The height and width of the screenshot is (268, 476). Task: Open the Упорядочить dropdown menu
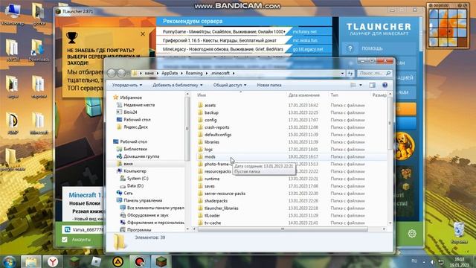pyautogui.click(x=127, y=85)
